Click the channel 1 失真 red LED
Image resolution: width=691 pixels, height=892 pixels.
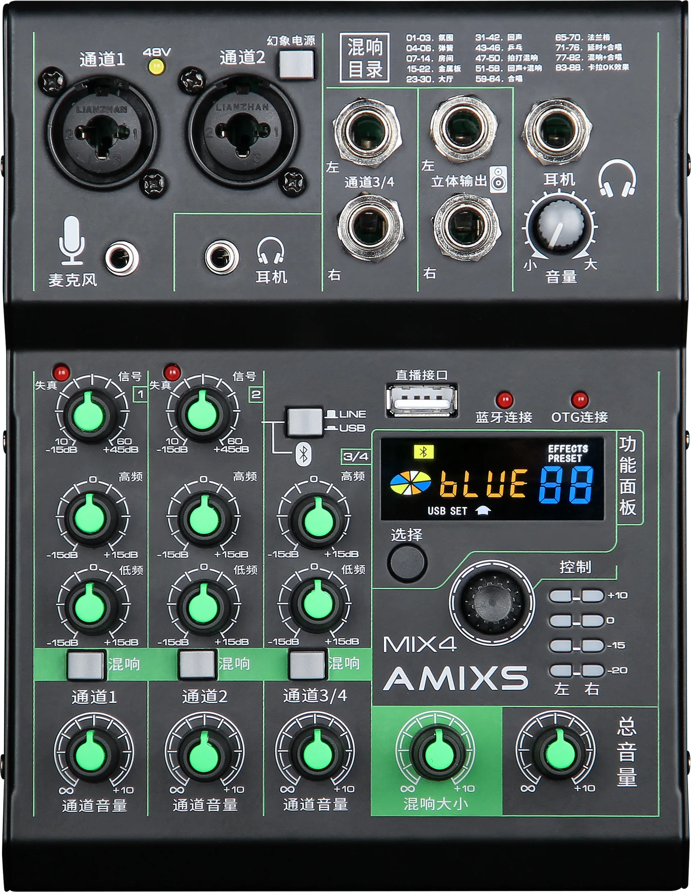61,372
